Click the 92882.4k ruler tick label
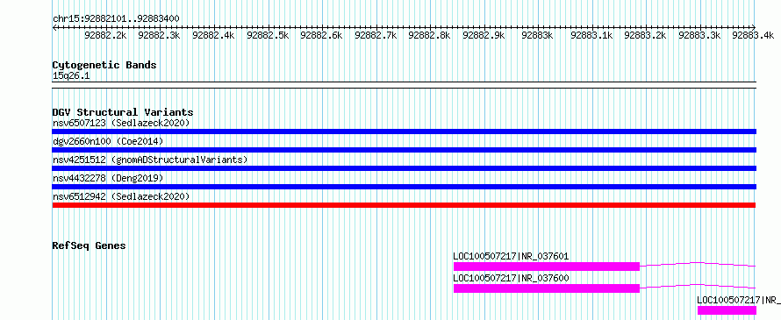Screen dimensions: 781x320 tap(213, 35)
